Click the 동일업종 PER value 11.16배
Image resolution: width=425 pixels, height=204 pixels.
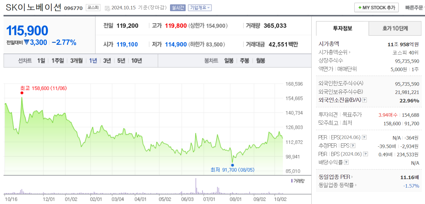pyautogui.click(x=409, y=177)
